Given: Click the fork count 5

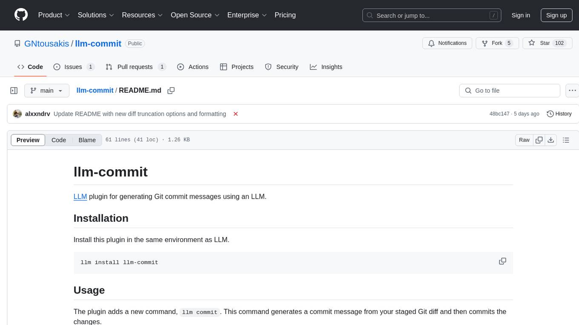Looking at the screenshot, I should (509, 43).
